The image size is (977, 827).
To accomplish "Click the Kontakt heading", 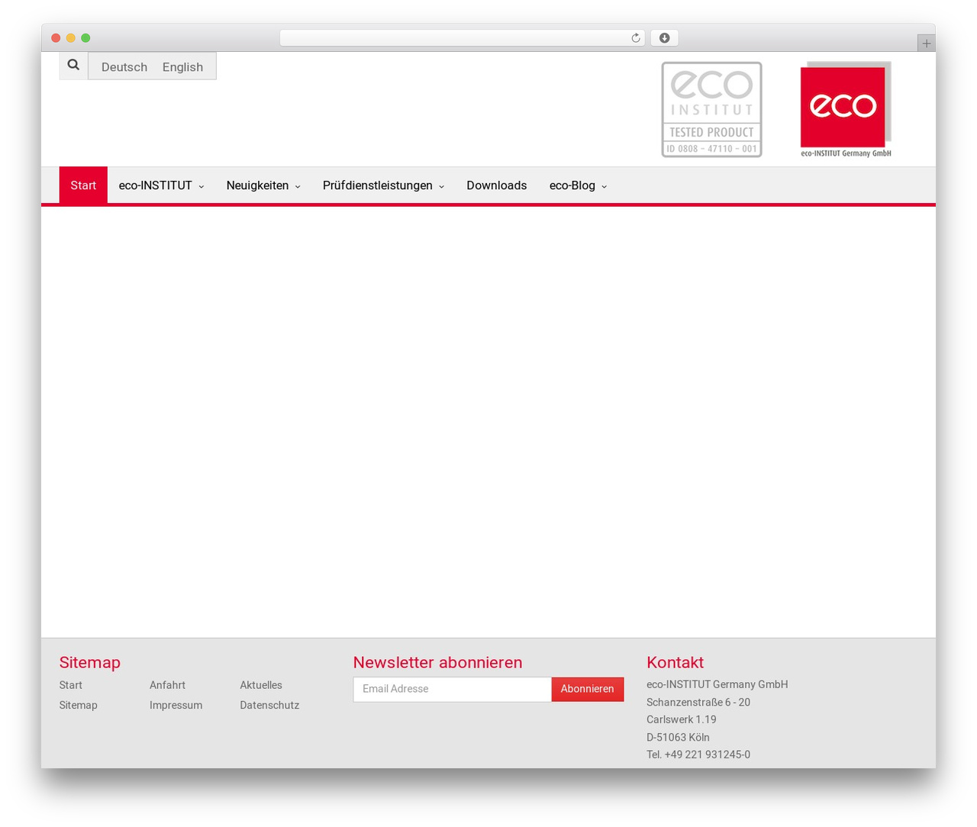I will [x=676, y=662].
